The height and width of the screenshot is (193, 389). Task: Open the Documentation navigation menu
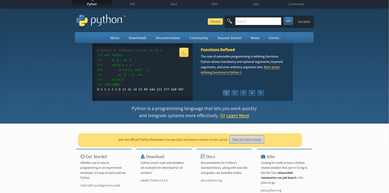coord(168,38)
